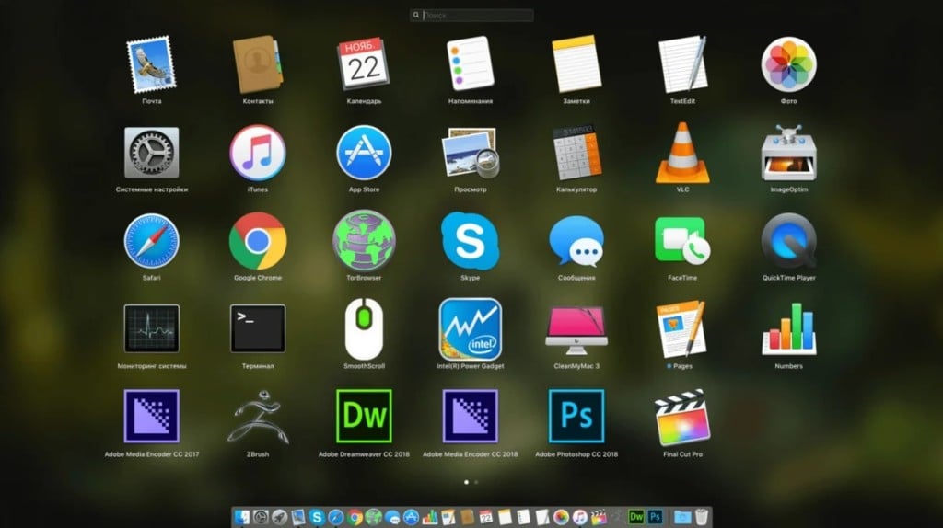The height and width of the screenshot is (528, 943).
Task: Launch QuickTime Player
Action: tap(788, 241)
